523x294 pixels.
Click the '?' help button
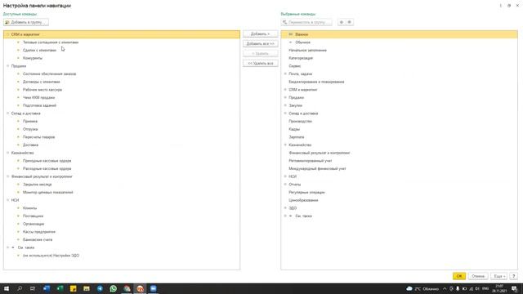514,276
